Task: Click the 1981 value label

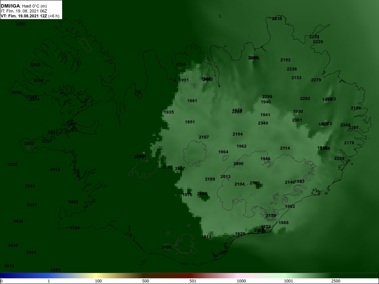Action: (192, 101)
